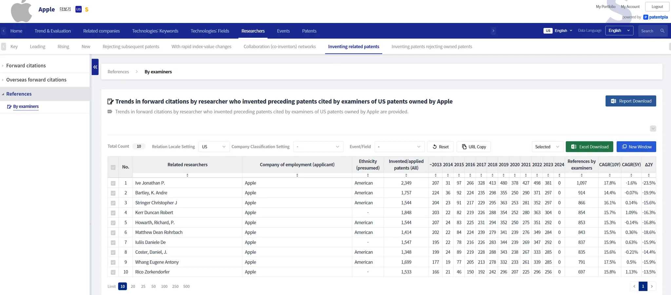The width and height of the screenshot is (671, 295).
Task: Sort by Δ2Y column
Action: point(649,175)
